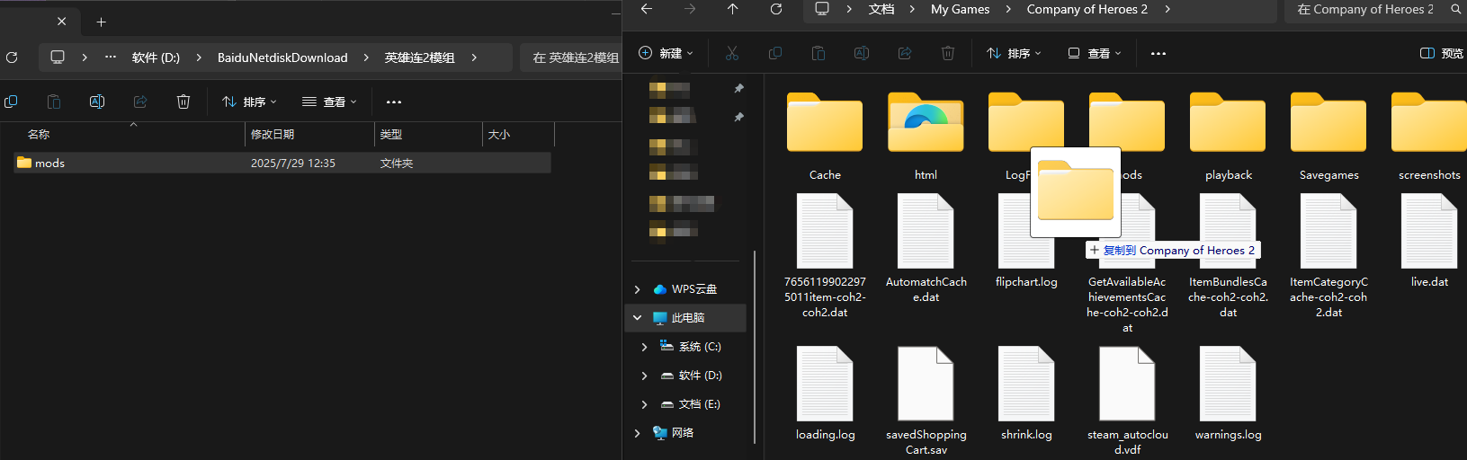Click the Delete trash icon in the right window toolbar
Viewport: 1467px width, 460px height.
[948, 53]
